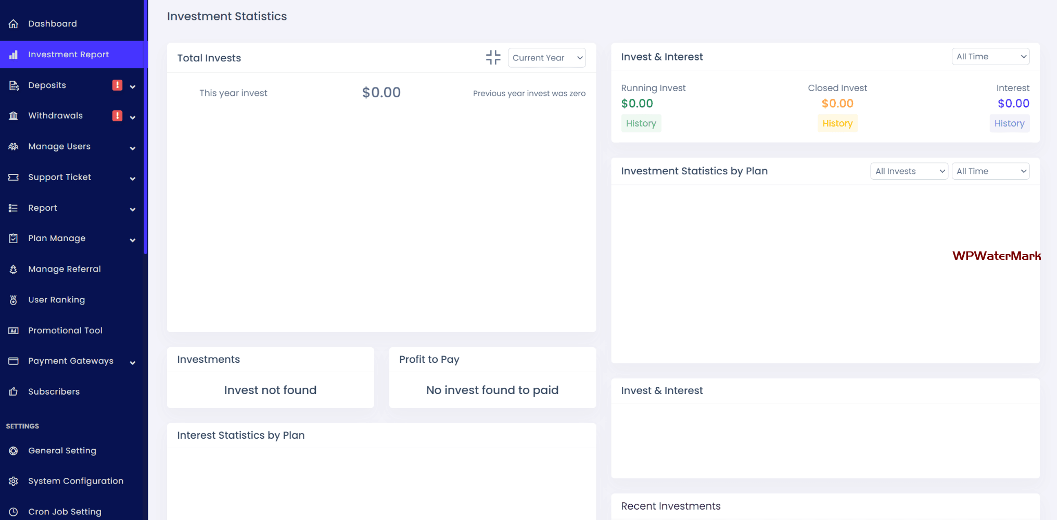Click the Dashboard home icon
The image size is (1057, 520).
pyautogui.click(x=14, y=24)
